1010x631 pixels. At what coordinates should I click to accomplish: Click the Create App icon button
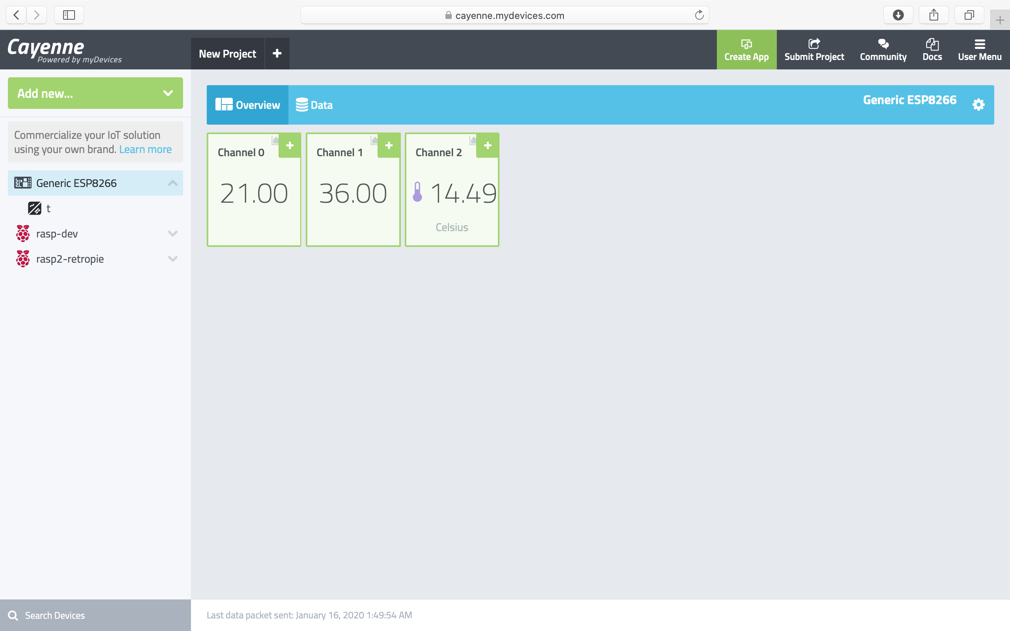point(746,50)
